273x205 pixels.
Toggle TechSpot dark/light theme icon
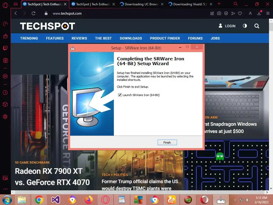pos(245,26)
